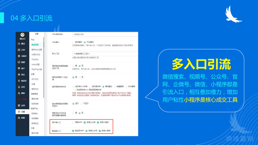Check the 商家APP box in the 商户端入口 row
This screenshot has height=145, width=258.
[x=73, y=122]
